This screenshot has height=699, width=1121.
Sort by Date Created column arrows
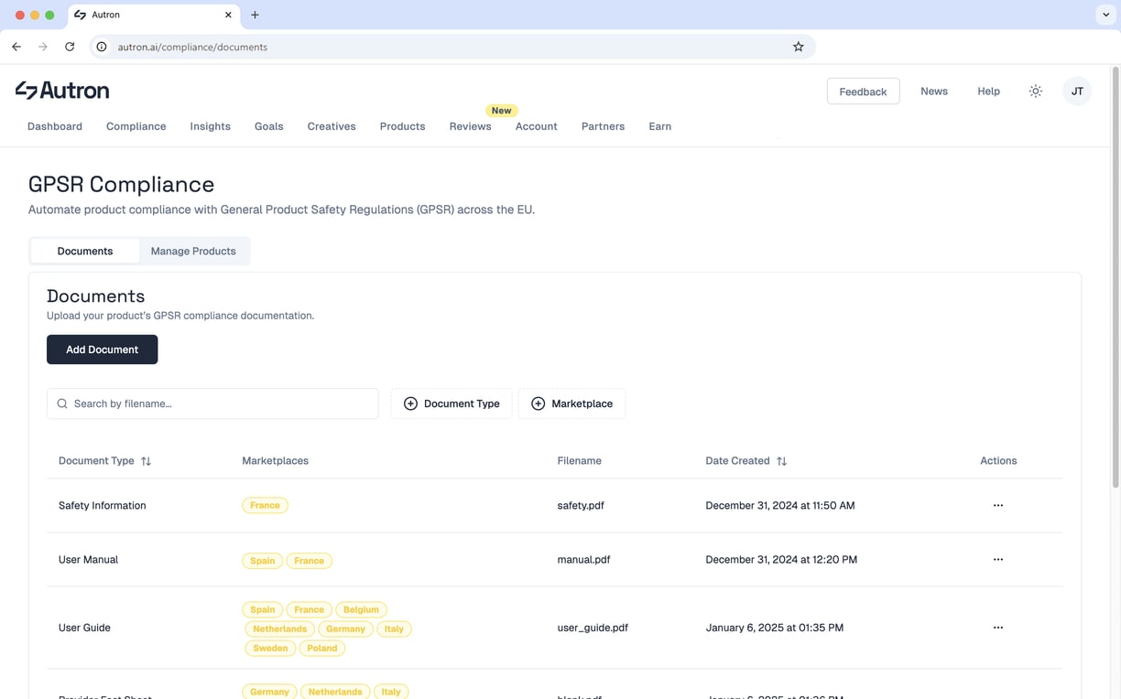tap(781, 461)
